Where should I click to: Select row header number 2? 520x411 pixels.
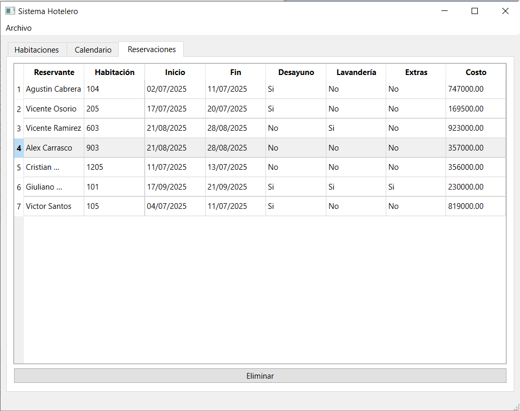click(x=19, y=109)
